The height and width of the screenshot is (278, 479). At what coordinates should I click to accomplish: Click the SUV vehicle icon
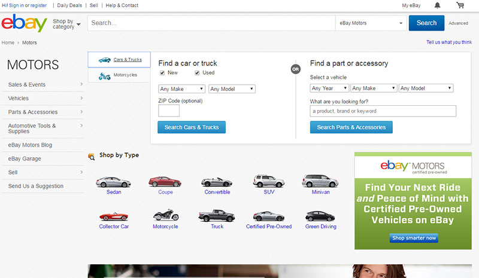tap(269, 181)
